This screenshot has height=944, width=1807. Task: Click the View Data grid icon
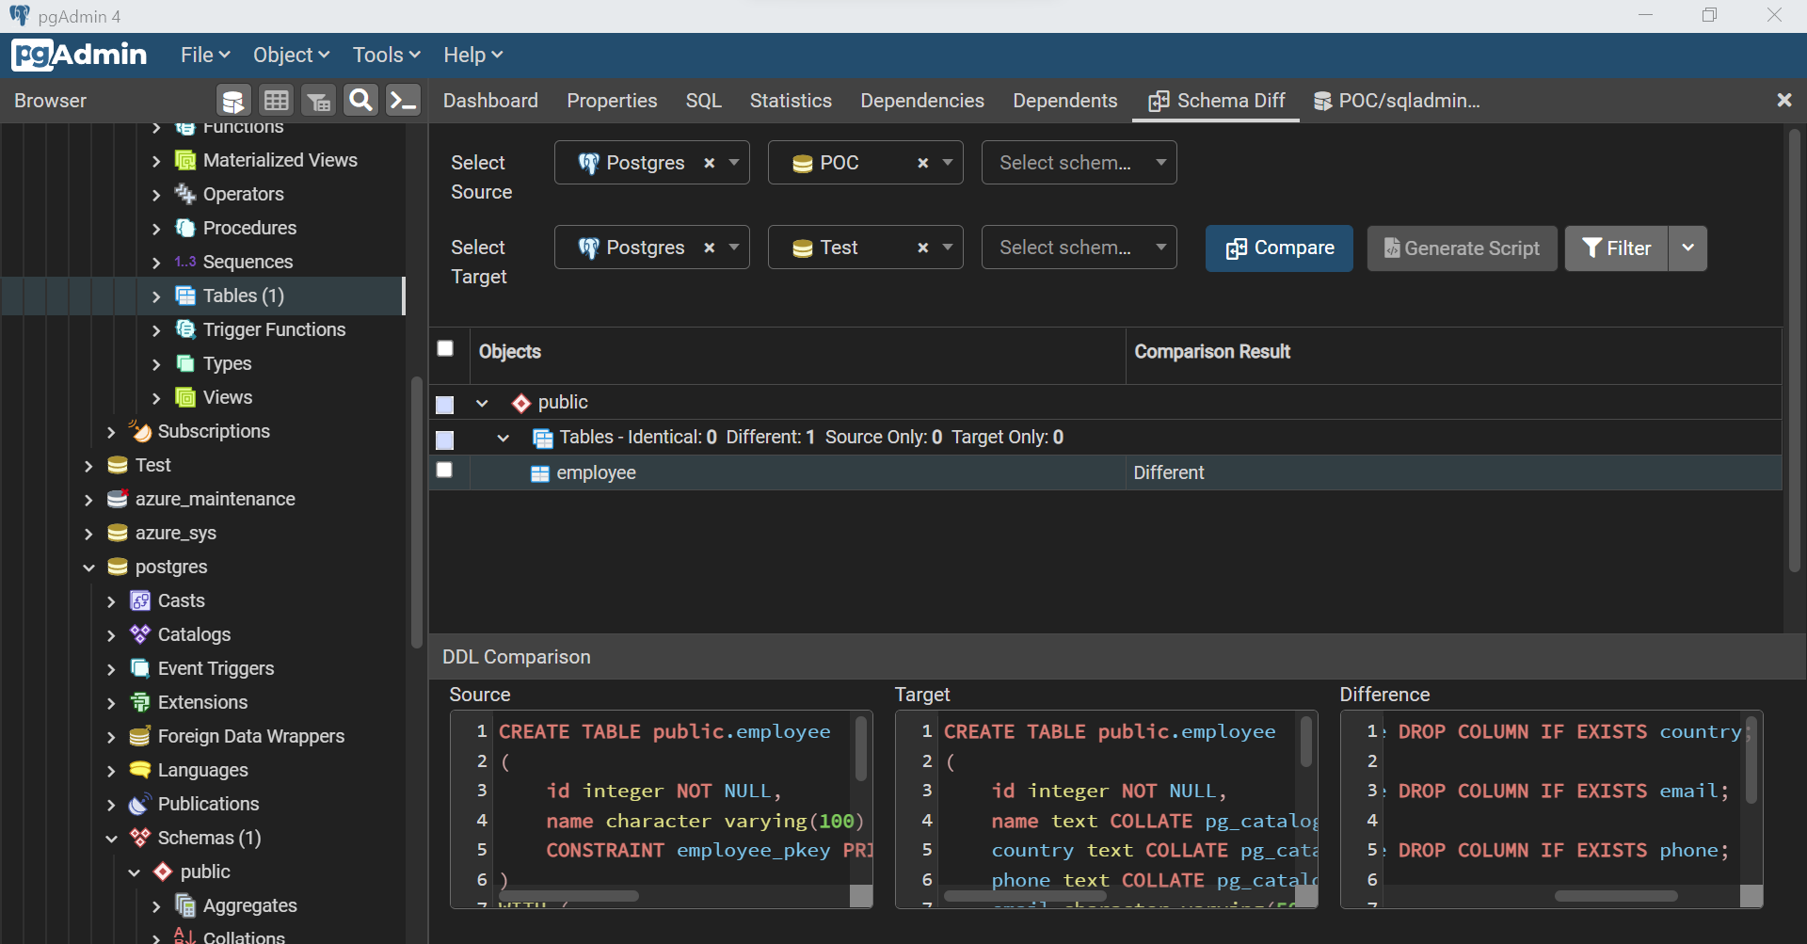(276, 100)
